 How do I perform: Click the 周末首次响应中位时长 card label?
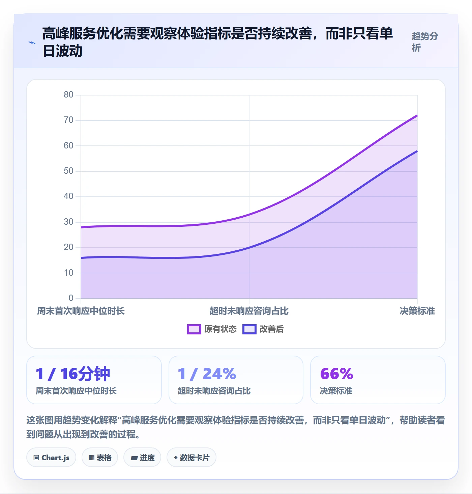click(x=76, y=391)
